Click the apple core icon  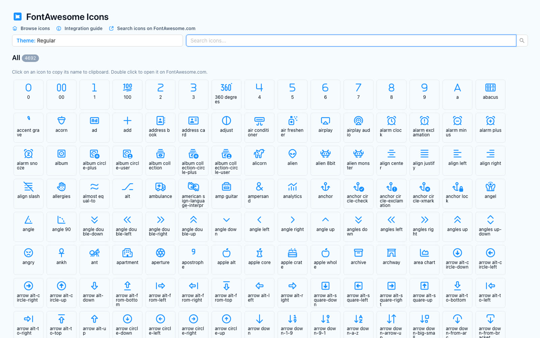pyautogui.click(x=259, y=260)
